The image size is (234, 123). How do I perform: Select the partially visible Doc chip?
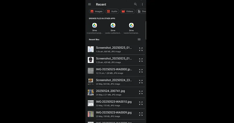[x=141, y=11]
